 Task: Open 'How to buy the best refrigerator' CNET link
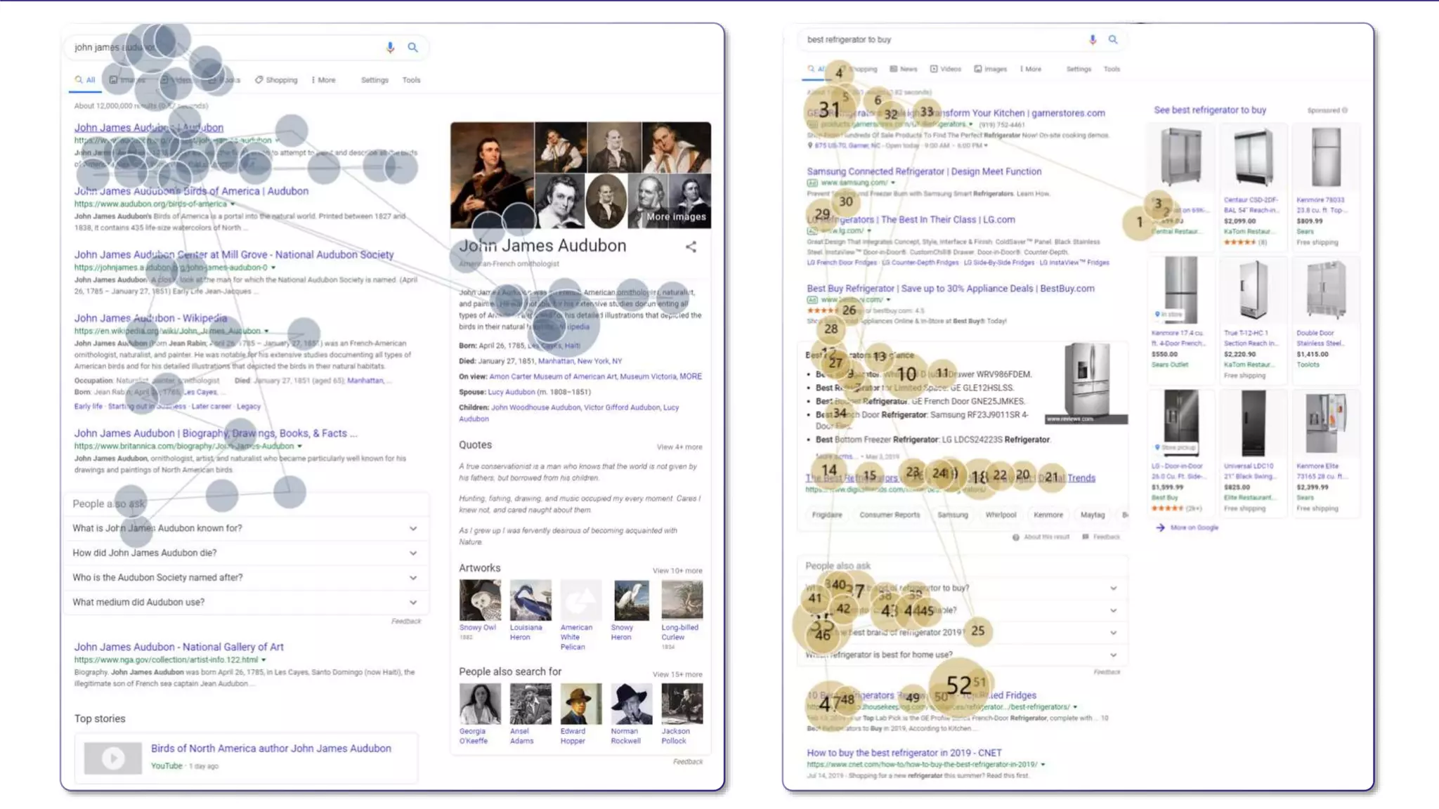tap(904, 752)
